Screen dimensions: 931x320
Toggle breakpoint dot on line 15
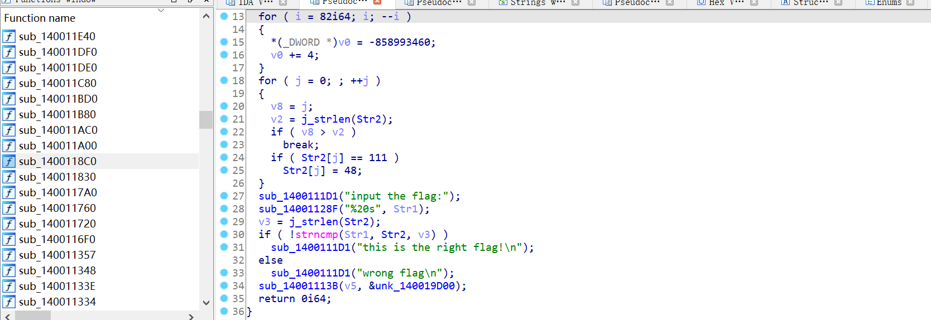click(224, 42)
